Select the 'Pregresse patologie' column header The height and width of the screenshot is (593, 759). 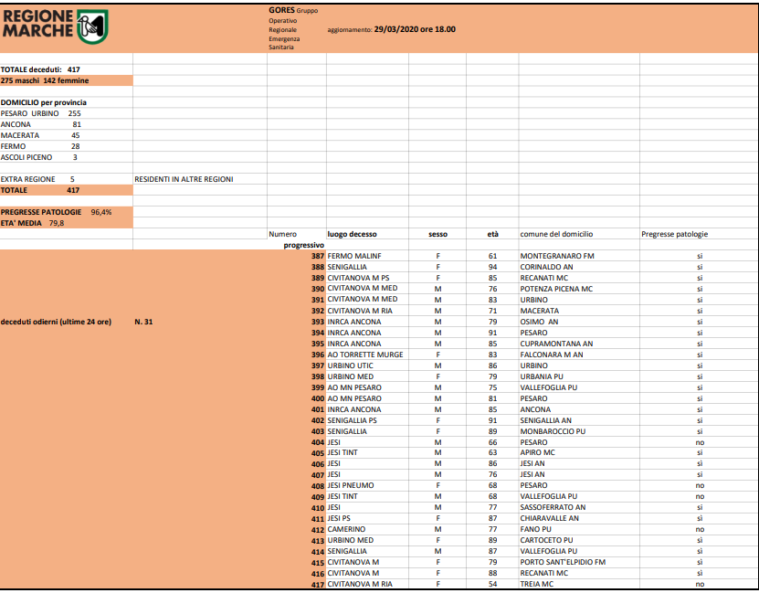674,234
